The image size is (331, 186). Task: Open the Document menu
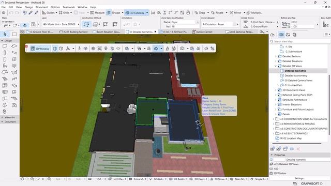tap(41, 7)
